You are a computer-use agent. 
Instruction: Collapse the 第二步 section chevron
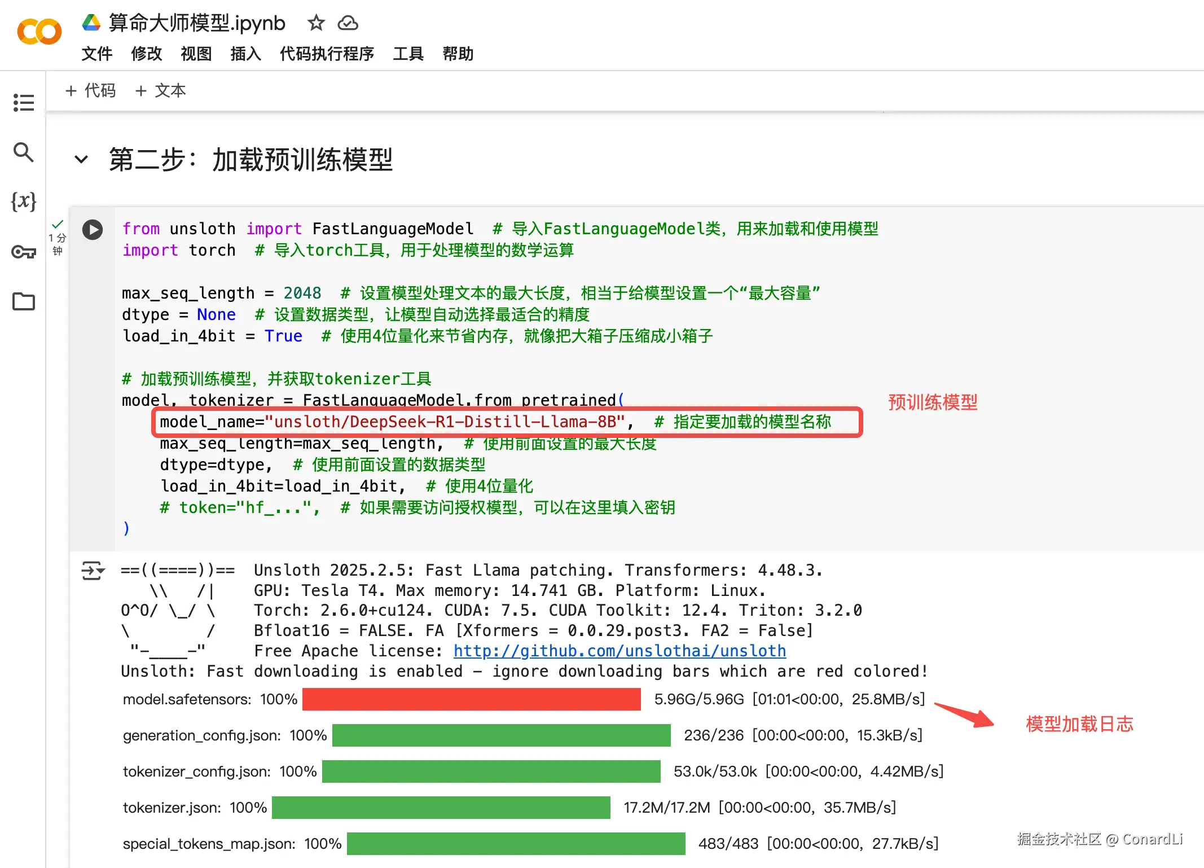81,160
